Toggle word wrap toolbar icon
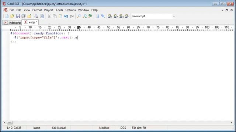 pyautogui.click(x=97, y=16)
